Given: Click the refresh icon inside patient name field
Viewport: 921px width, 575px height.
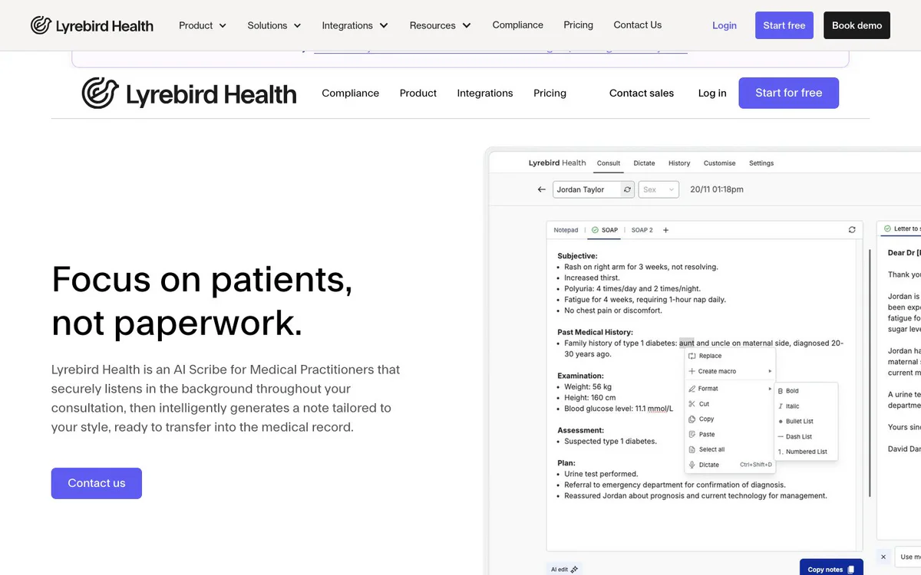Looking at the screenshot, I should tap(628, 189).
